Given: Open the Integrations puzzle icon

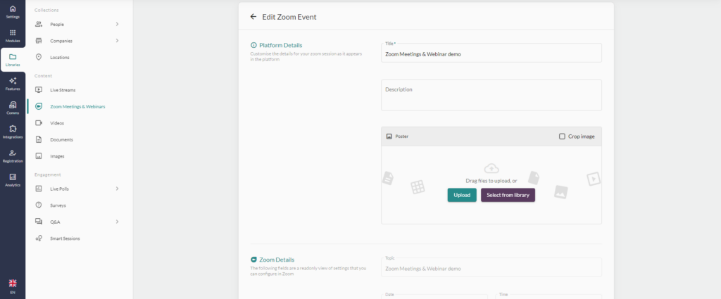Looking at the screenshot, I should pyautogui.click(x=13, y=132).
